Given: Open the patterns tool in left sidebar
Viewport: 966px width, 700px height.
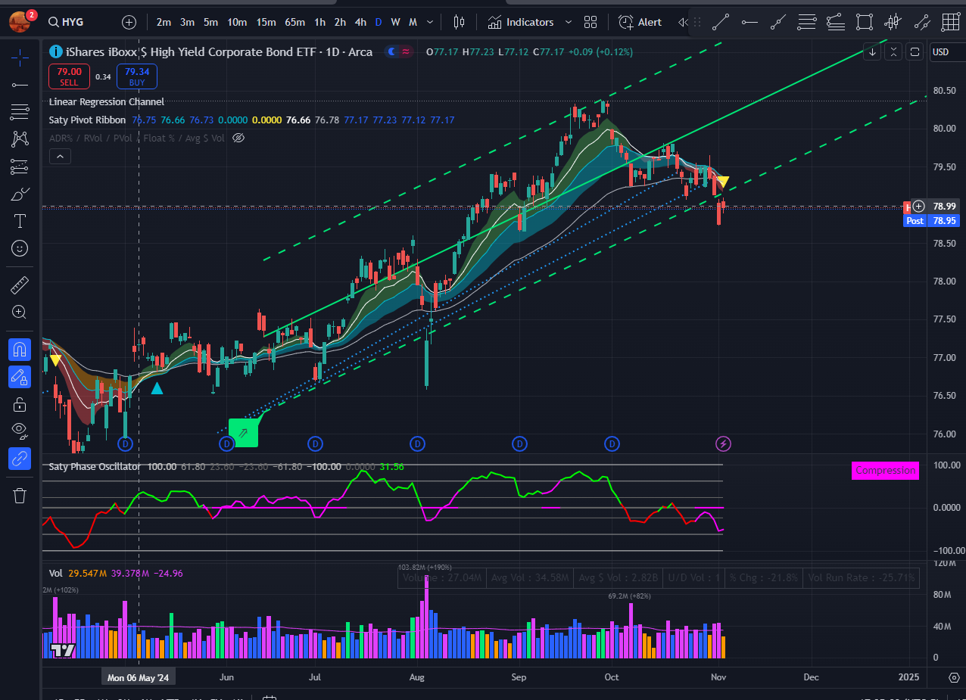Looking at the screenshot, I should pyautogui.click(x=20, y=139).
